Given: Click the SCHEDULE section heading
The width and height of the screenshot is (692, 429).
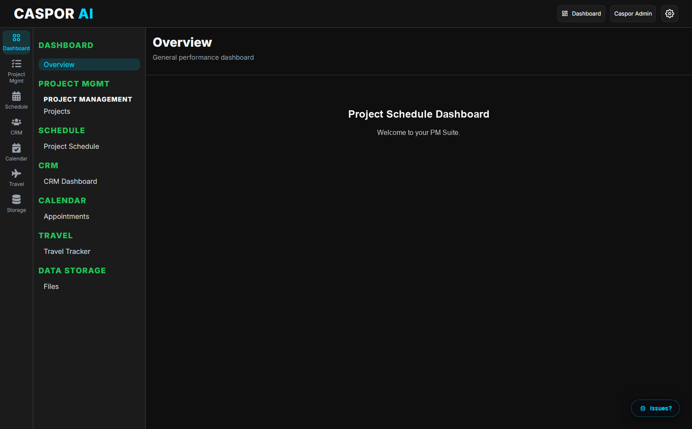Looking at the screenshot, I should tap(62, 131).
